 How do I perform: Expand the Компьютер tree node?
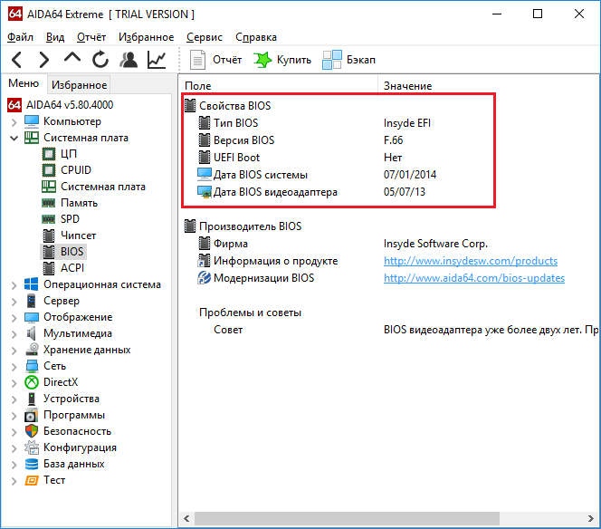click(x=14, y=122)
